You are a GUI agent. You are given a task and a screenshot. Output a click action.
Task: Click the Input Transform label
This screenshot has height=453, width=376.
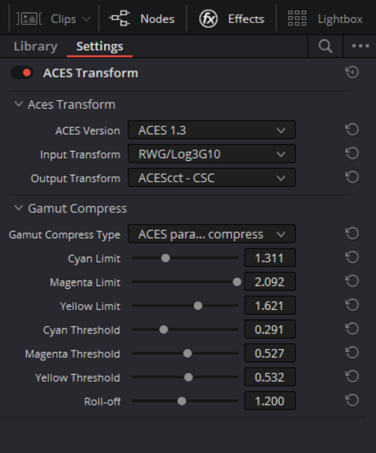click(x=80, y=155)
